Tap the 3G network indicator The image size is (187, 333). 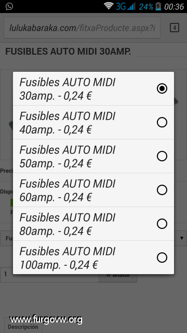pos(121,7)
